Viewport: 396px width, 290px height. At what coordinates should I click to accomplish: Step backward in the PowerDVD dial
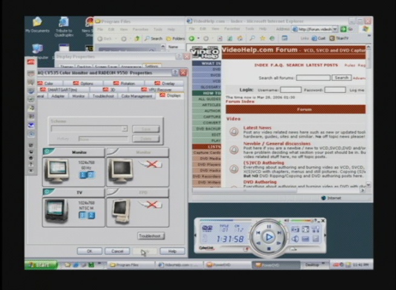[259, 243]
